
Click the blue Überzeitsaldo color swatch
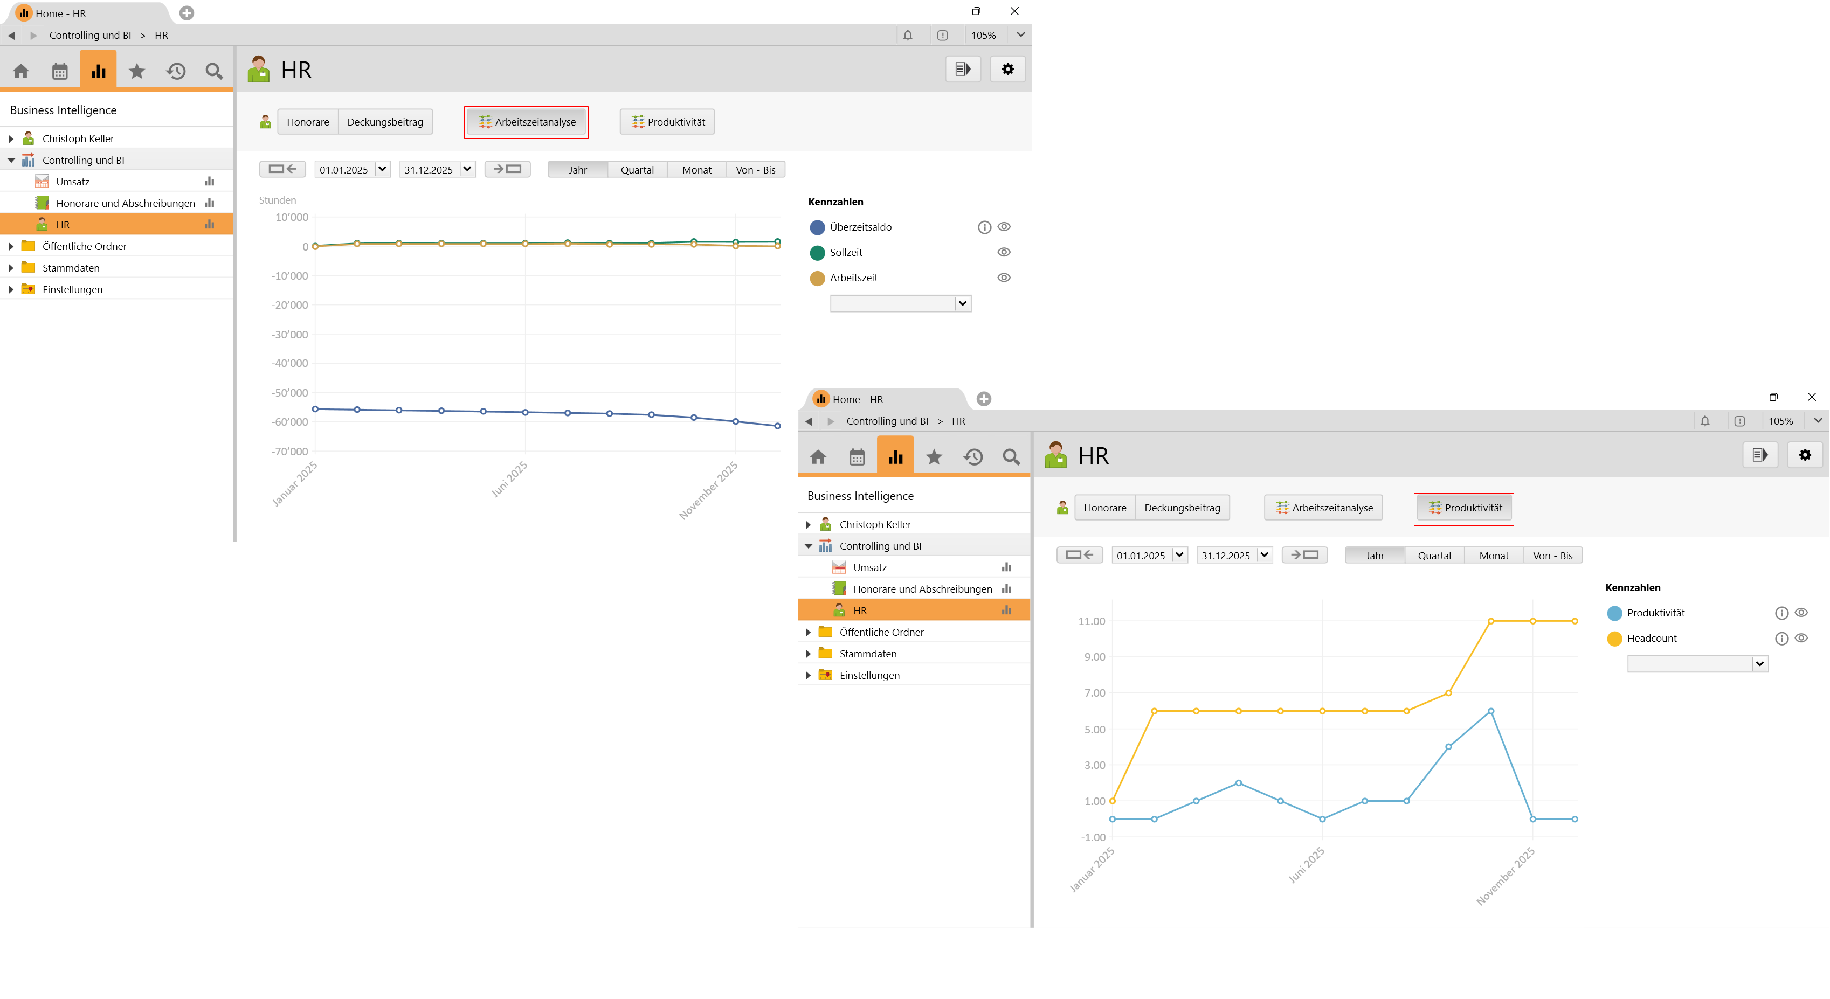(817, 227)
